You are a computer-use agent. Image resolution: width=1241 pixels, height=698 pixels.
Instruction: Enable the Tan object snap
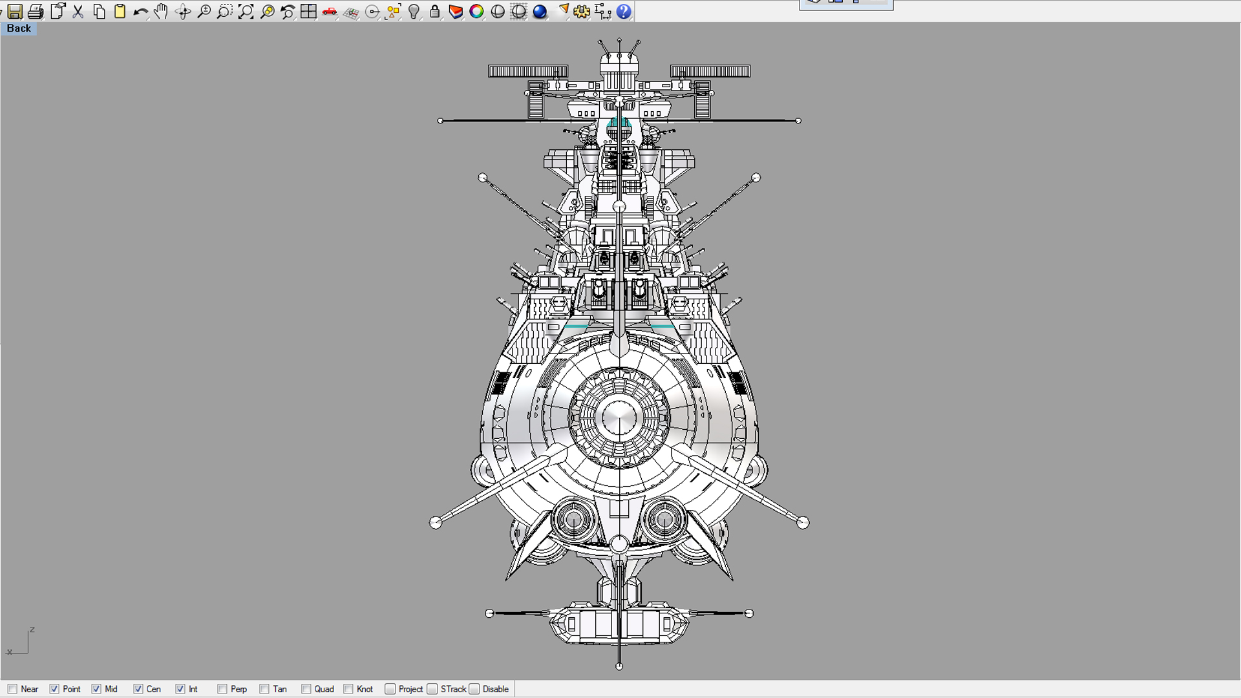pos(264,689)
